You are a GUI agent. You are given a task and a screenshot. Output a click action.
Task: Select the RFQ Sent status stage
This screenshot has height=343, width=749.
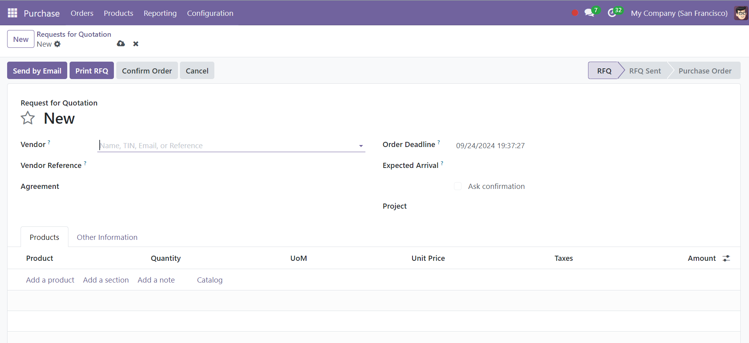tap(645, 70)
